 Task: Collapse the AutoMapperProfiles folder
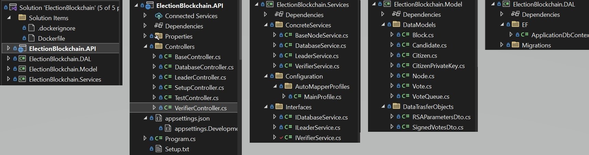click(275, 86)
